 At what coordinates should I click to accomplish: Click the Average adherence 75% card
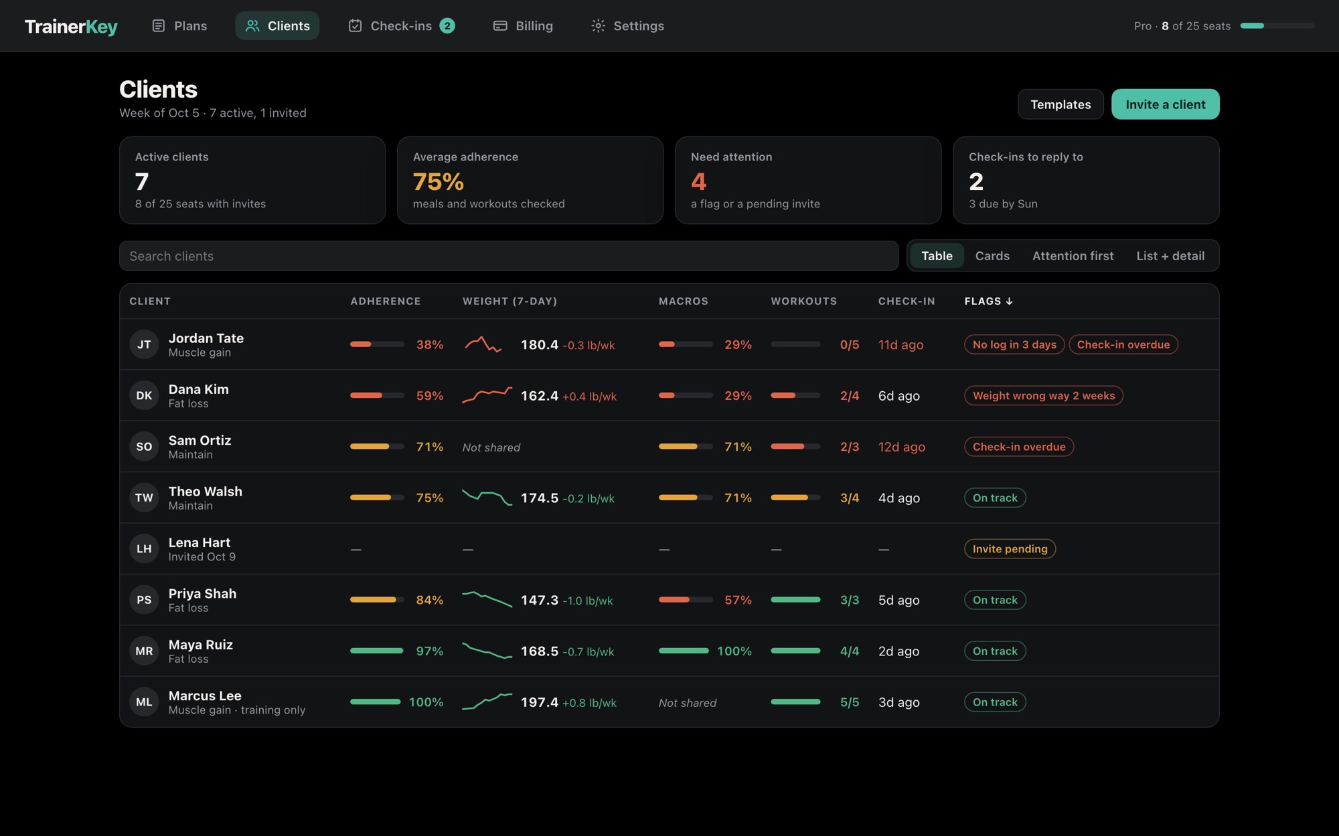tap(530, 181)
